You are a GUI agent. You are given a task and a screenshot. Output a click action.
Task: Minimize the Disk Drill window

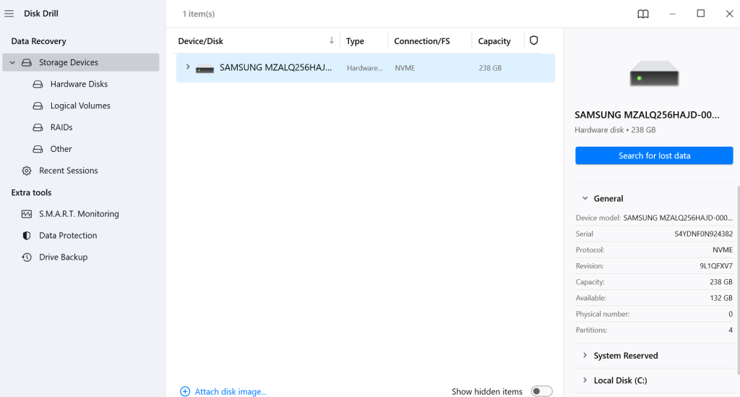click(x=673, y=14)
